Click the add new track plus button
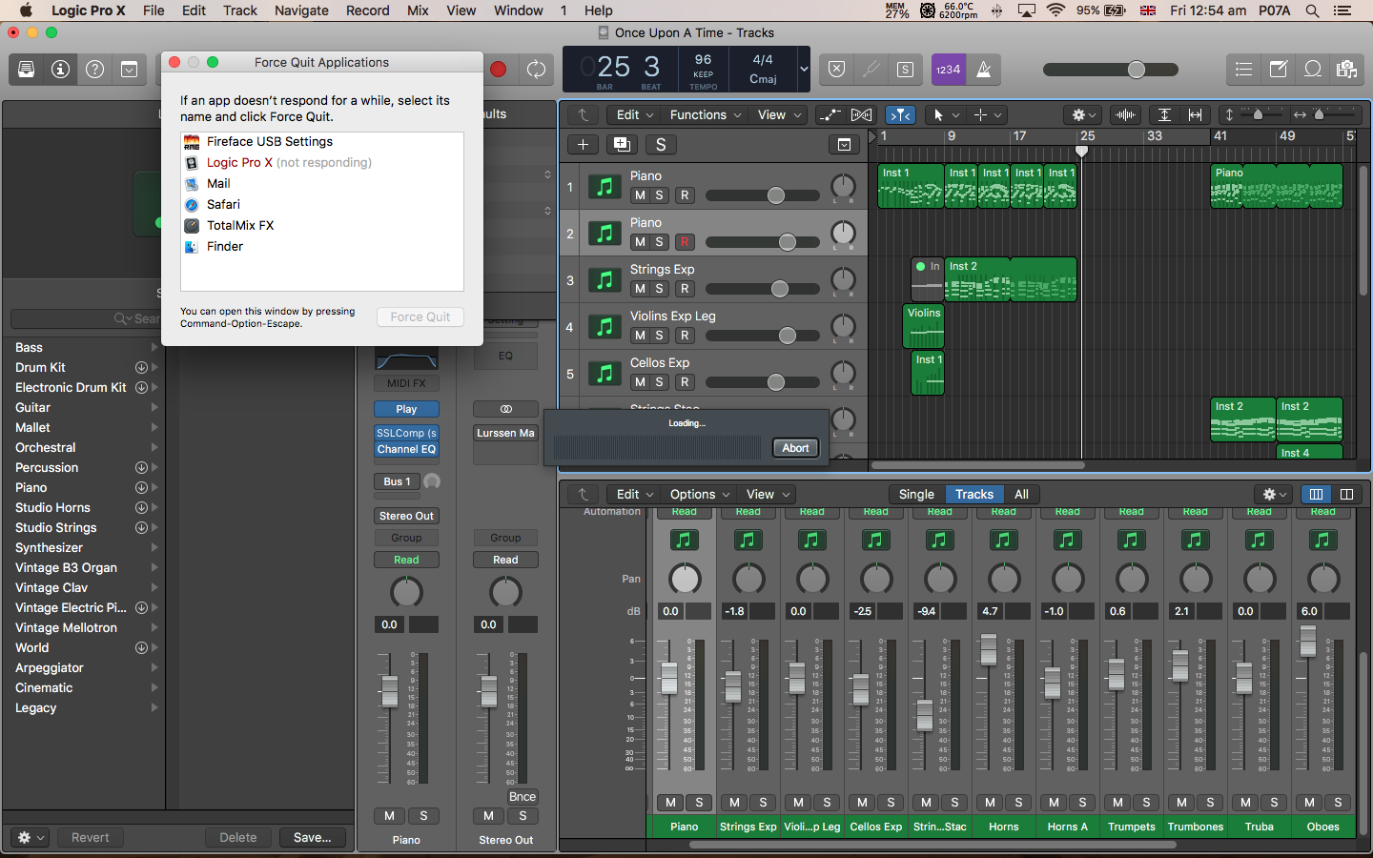This screenshot has height=858, width=1373. coord(583,145)
